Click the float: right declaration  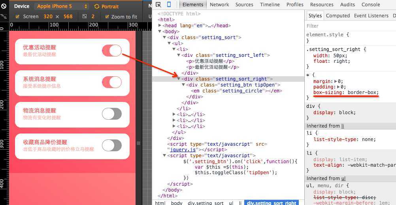(332, 61)
